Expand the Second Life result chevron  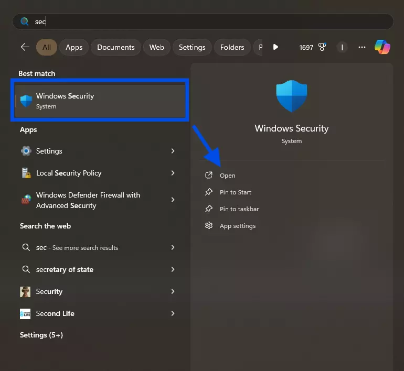173,314
